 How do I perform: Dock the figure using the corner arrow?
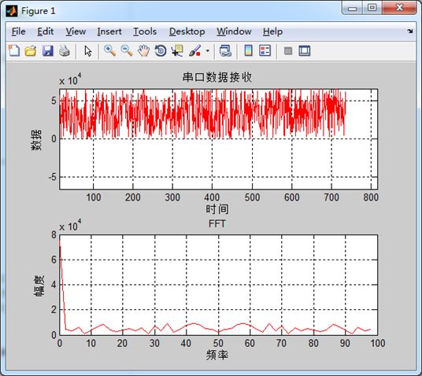[410, 31]
